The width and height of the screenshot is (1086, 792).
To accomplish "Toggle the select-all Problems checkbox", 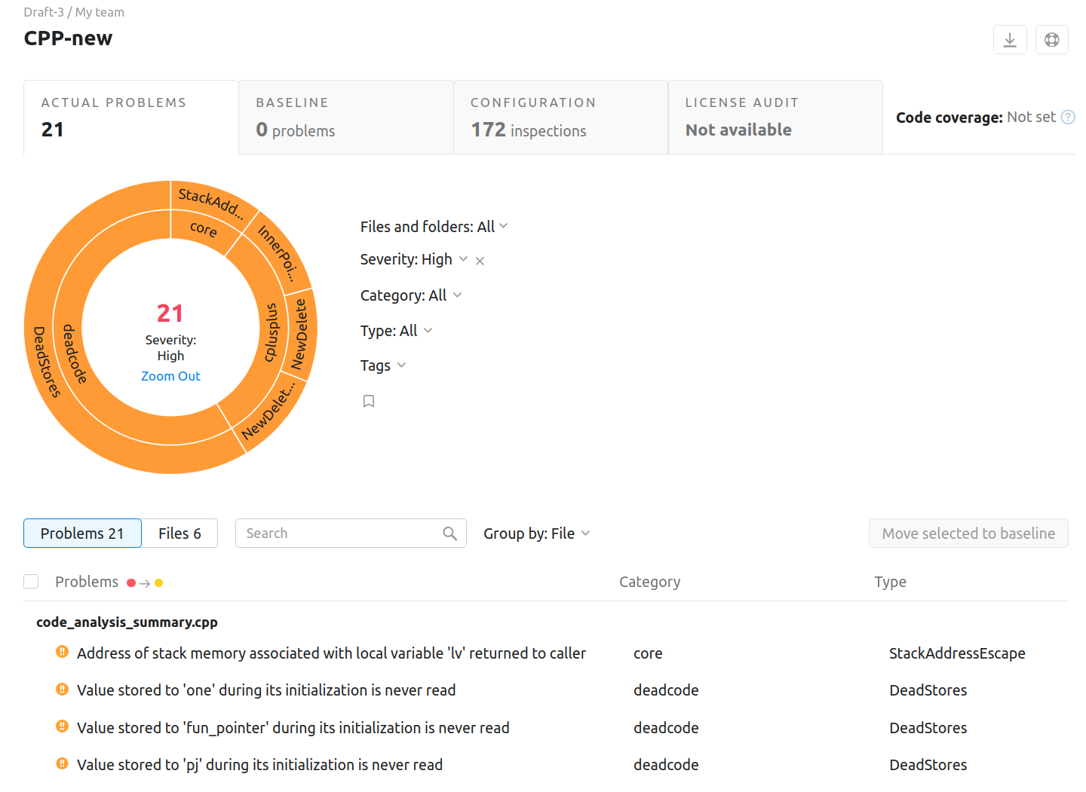I will coord(31,582).
